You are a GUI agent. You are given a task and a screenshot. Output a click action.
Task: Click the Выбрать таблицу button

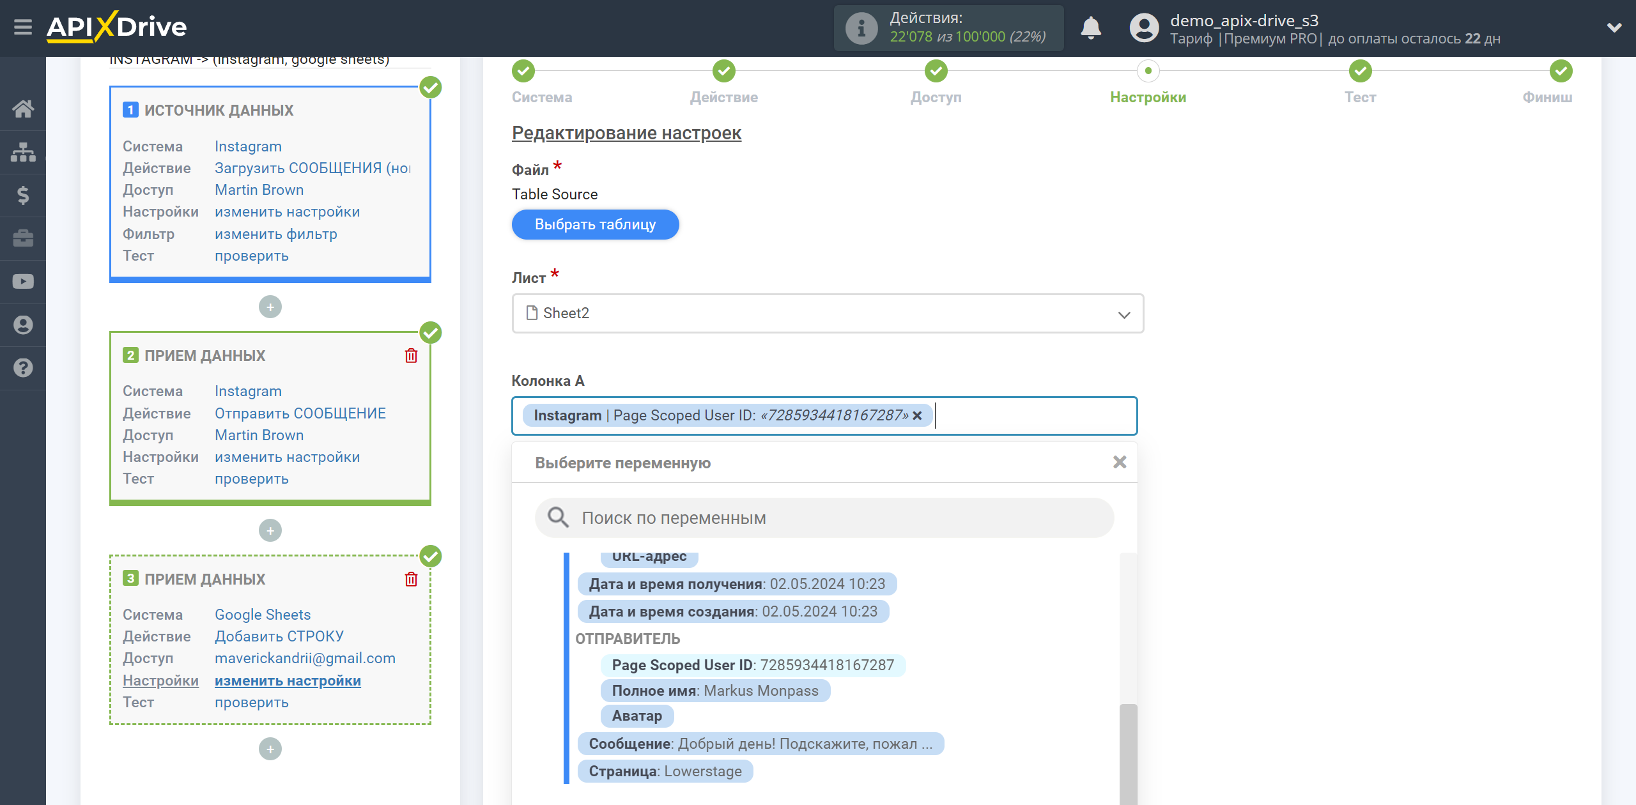click(x=595, y=225)
